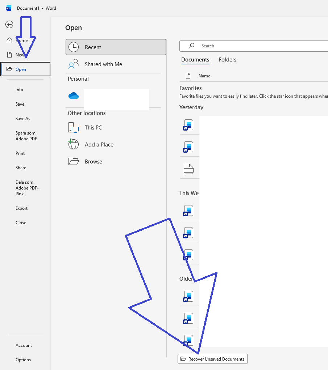Click the Add a Place globe icon

coord(74,144)
